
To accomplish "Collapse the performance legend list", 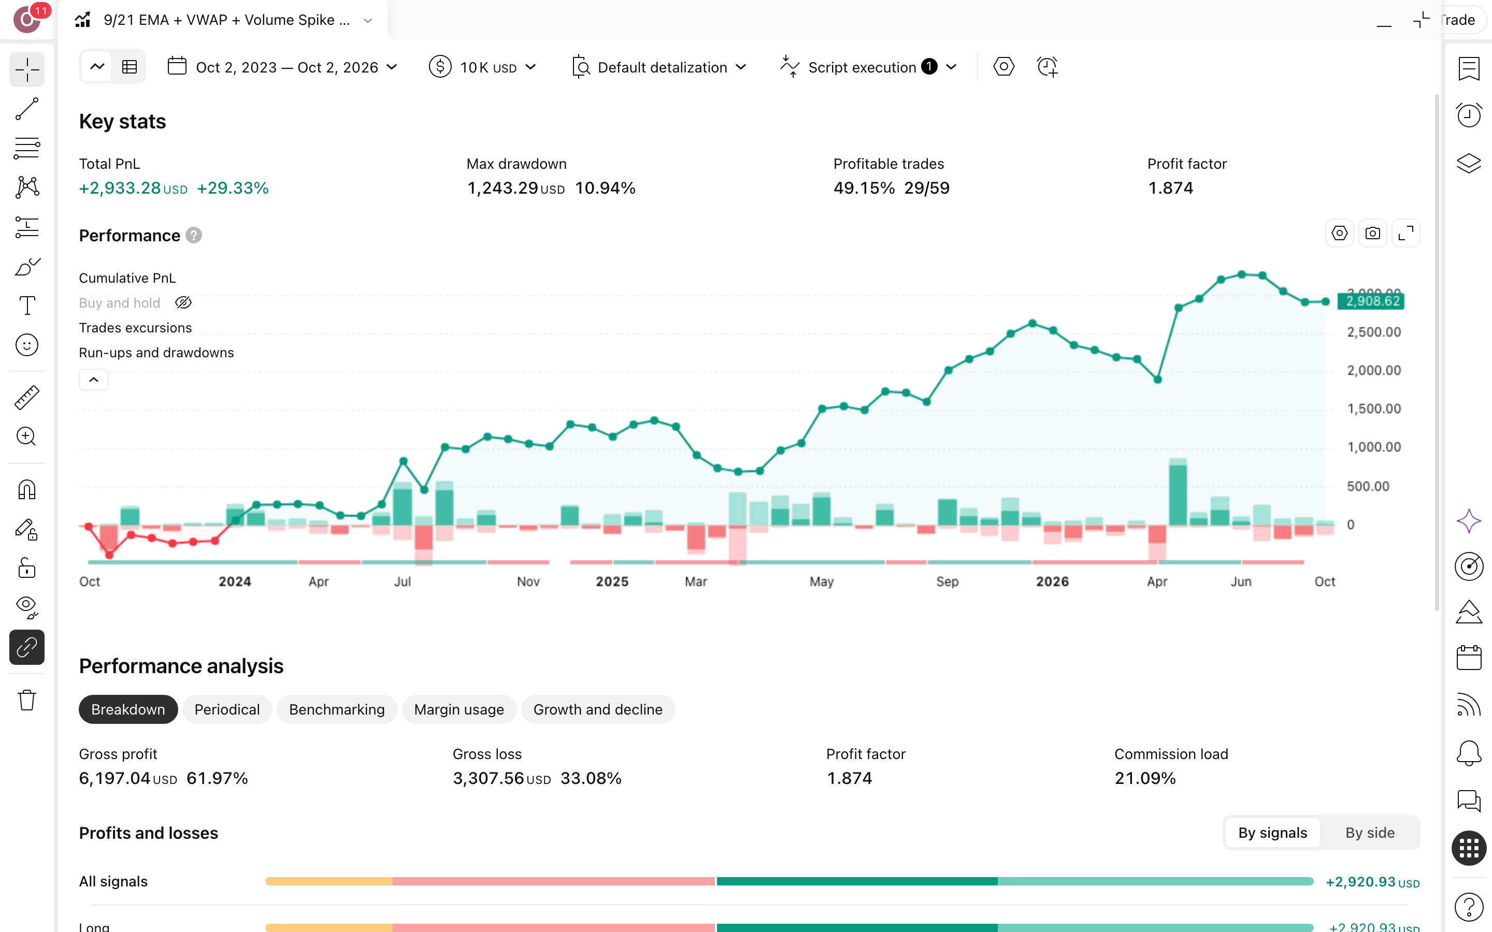I will 94,380.
